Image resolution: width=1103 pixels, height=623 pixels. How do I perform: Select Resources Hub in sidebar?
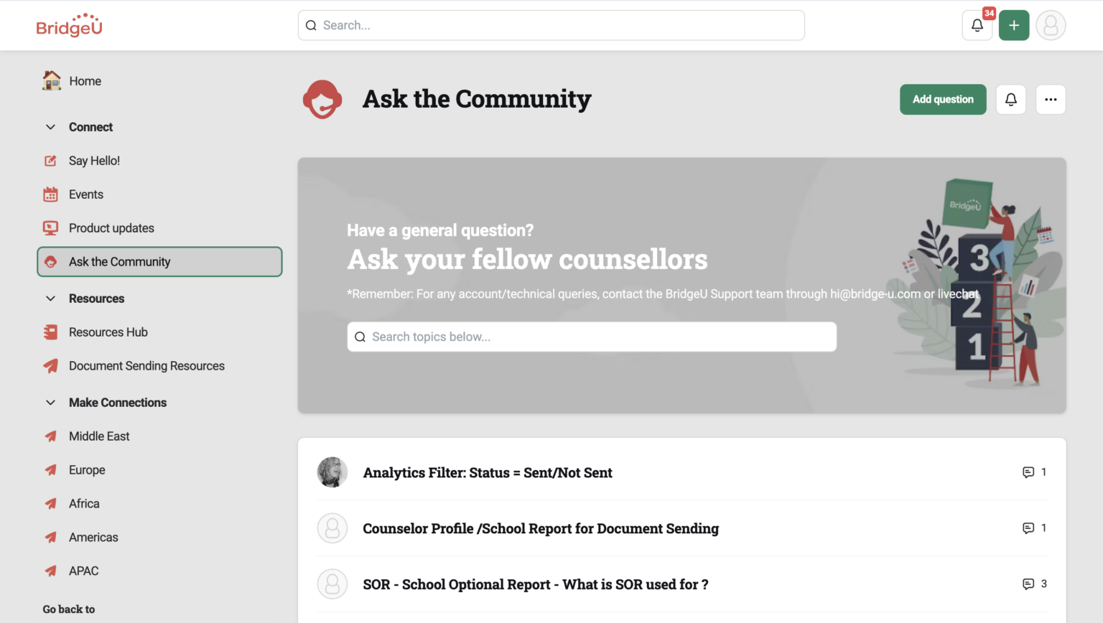[x=108, y=332]
